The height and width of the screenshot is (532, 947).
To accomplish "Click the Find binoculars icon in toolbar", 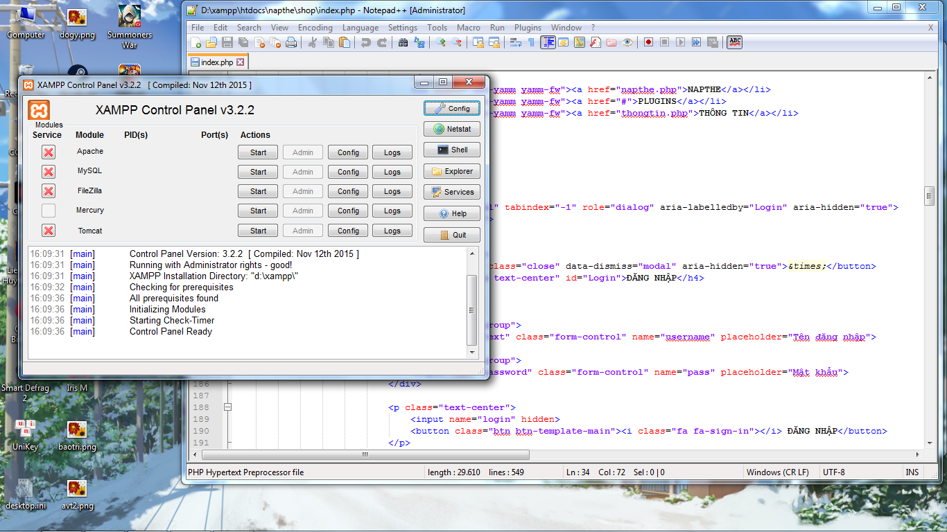I will pyautogui.click(x=403, y=42).
